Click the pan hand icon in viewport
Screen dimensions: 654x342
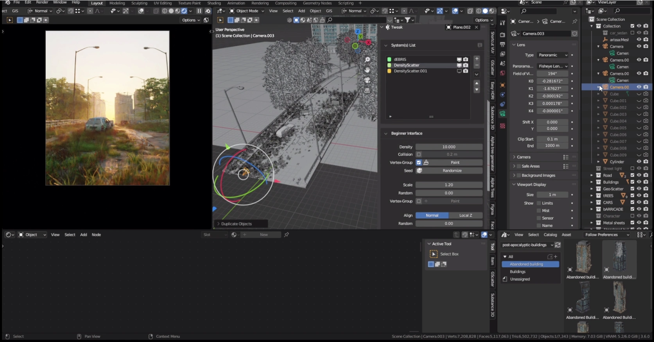(x=367, y=70)
